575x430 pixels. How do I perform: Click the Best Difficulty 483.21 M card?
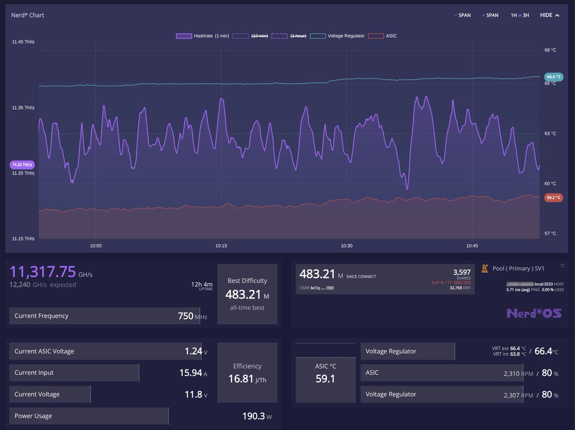pos(247,294)
